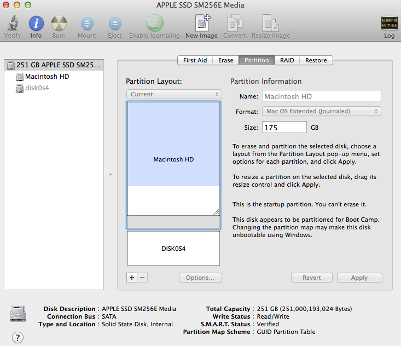Screen dimensions: 401x346
Task: Click the Apply button
Action: tap(359, 278)
